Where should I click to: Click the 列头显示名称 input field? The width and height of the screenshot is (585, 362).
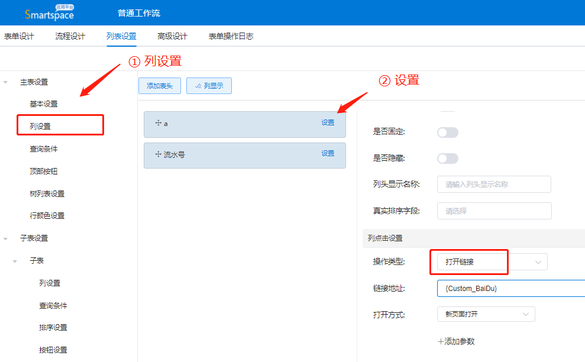click(494, 184)
